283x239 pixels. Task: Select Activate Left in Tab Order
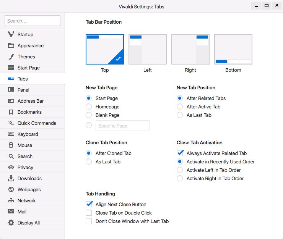180,170
